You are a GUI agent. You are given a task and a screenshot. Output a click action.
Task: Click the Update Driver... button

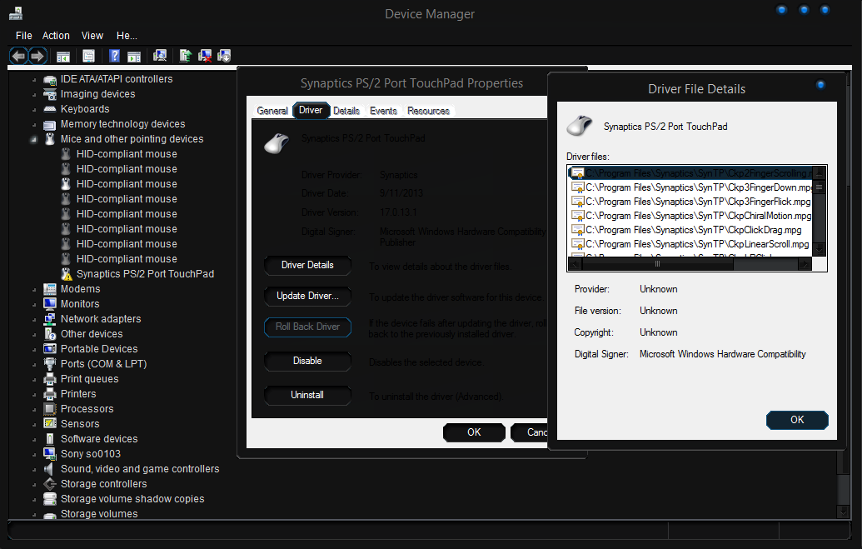[x=307, y=297]
